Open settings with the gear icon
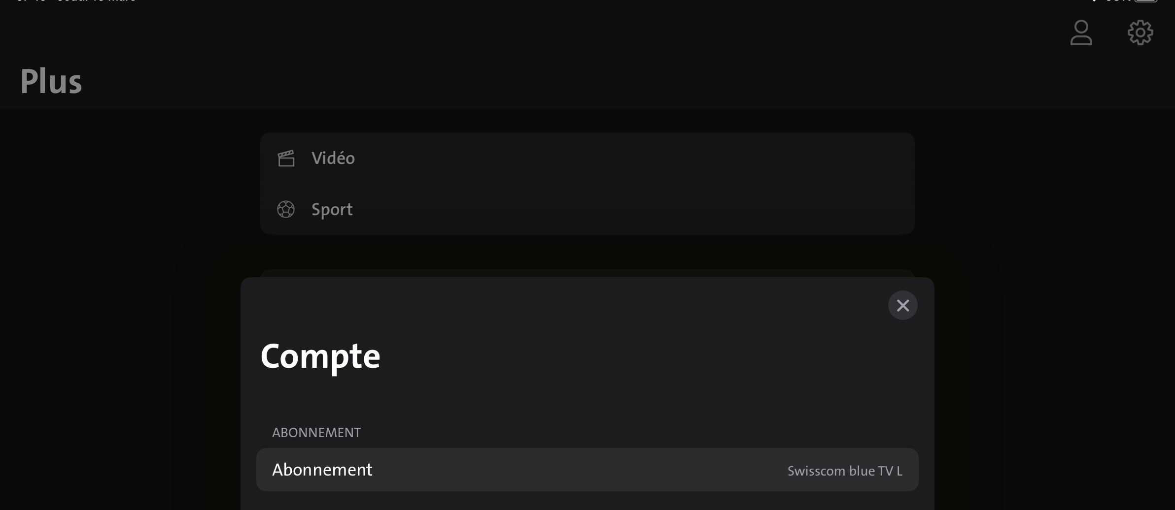This screenshot has height=510, width=1175. (x=1140, y=33)
